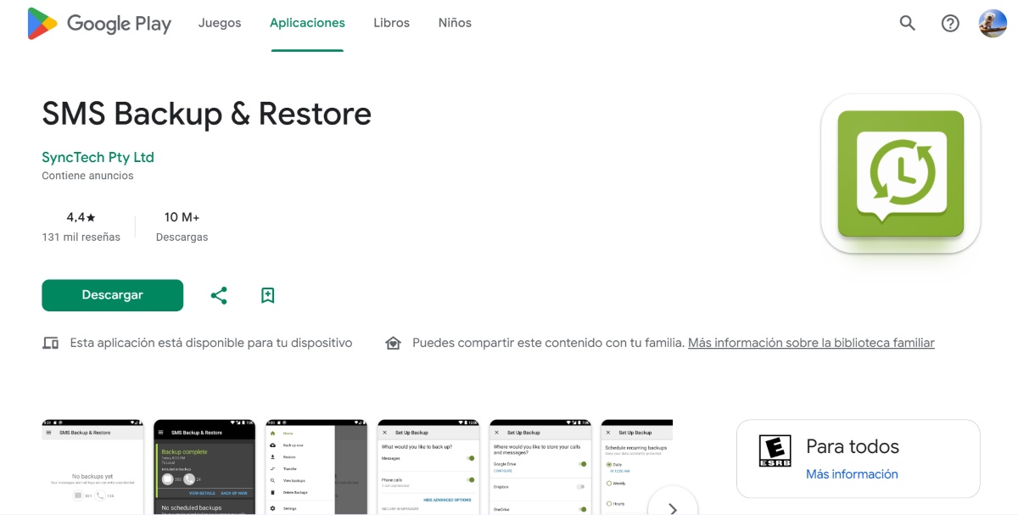Click the Contiene anuncios label

pos(87,176)
